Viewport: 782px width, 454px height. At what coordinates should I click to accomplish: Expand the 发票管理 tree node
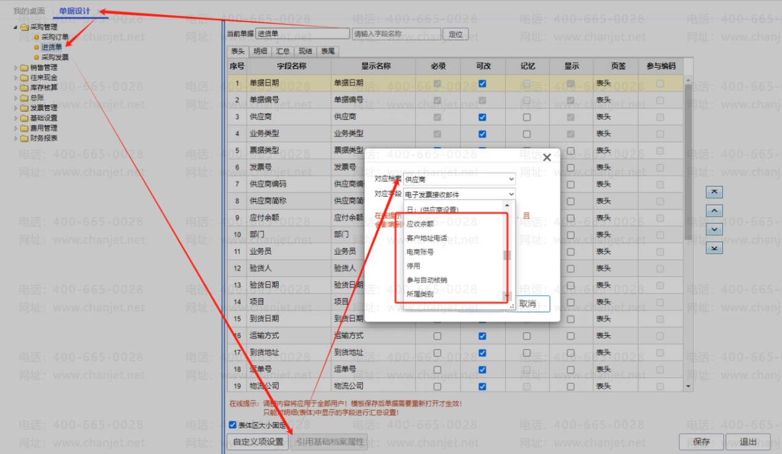15,108
